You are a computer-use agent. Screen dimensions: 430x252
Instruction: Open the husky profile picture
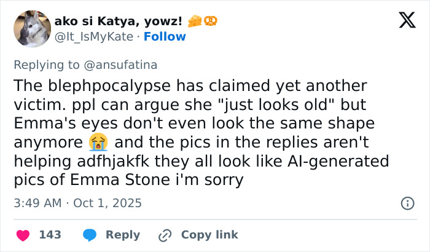tap(32, 29)
